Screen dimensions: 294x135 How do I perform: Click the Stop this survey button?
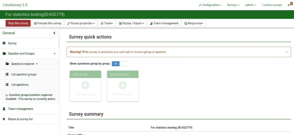pos(18,23)
